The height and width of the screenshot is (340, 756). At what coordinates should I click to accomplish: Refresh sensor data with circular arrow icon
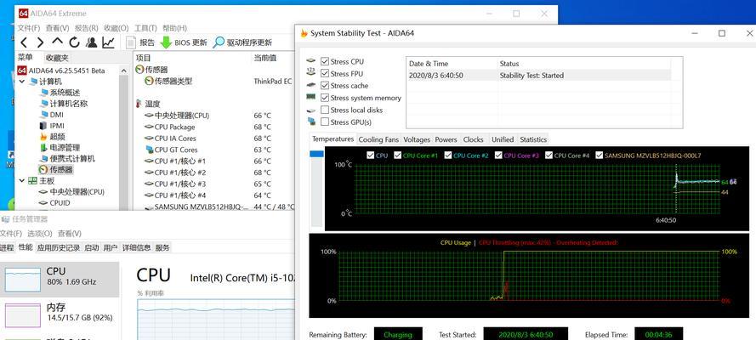(74, 42)
